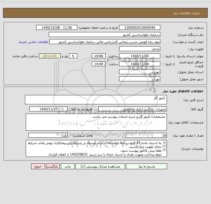Click delivery province field 'تهران'
Viewport: 211px width, 204px height.
[140, 72]
